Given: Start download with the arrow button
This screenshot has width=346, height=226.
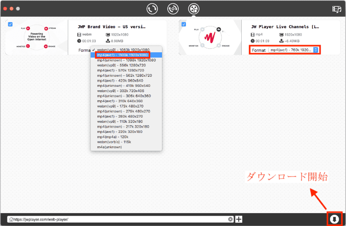Looking at the screenshot, I should (x=334, y=219).
